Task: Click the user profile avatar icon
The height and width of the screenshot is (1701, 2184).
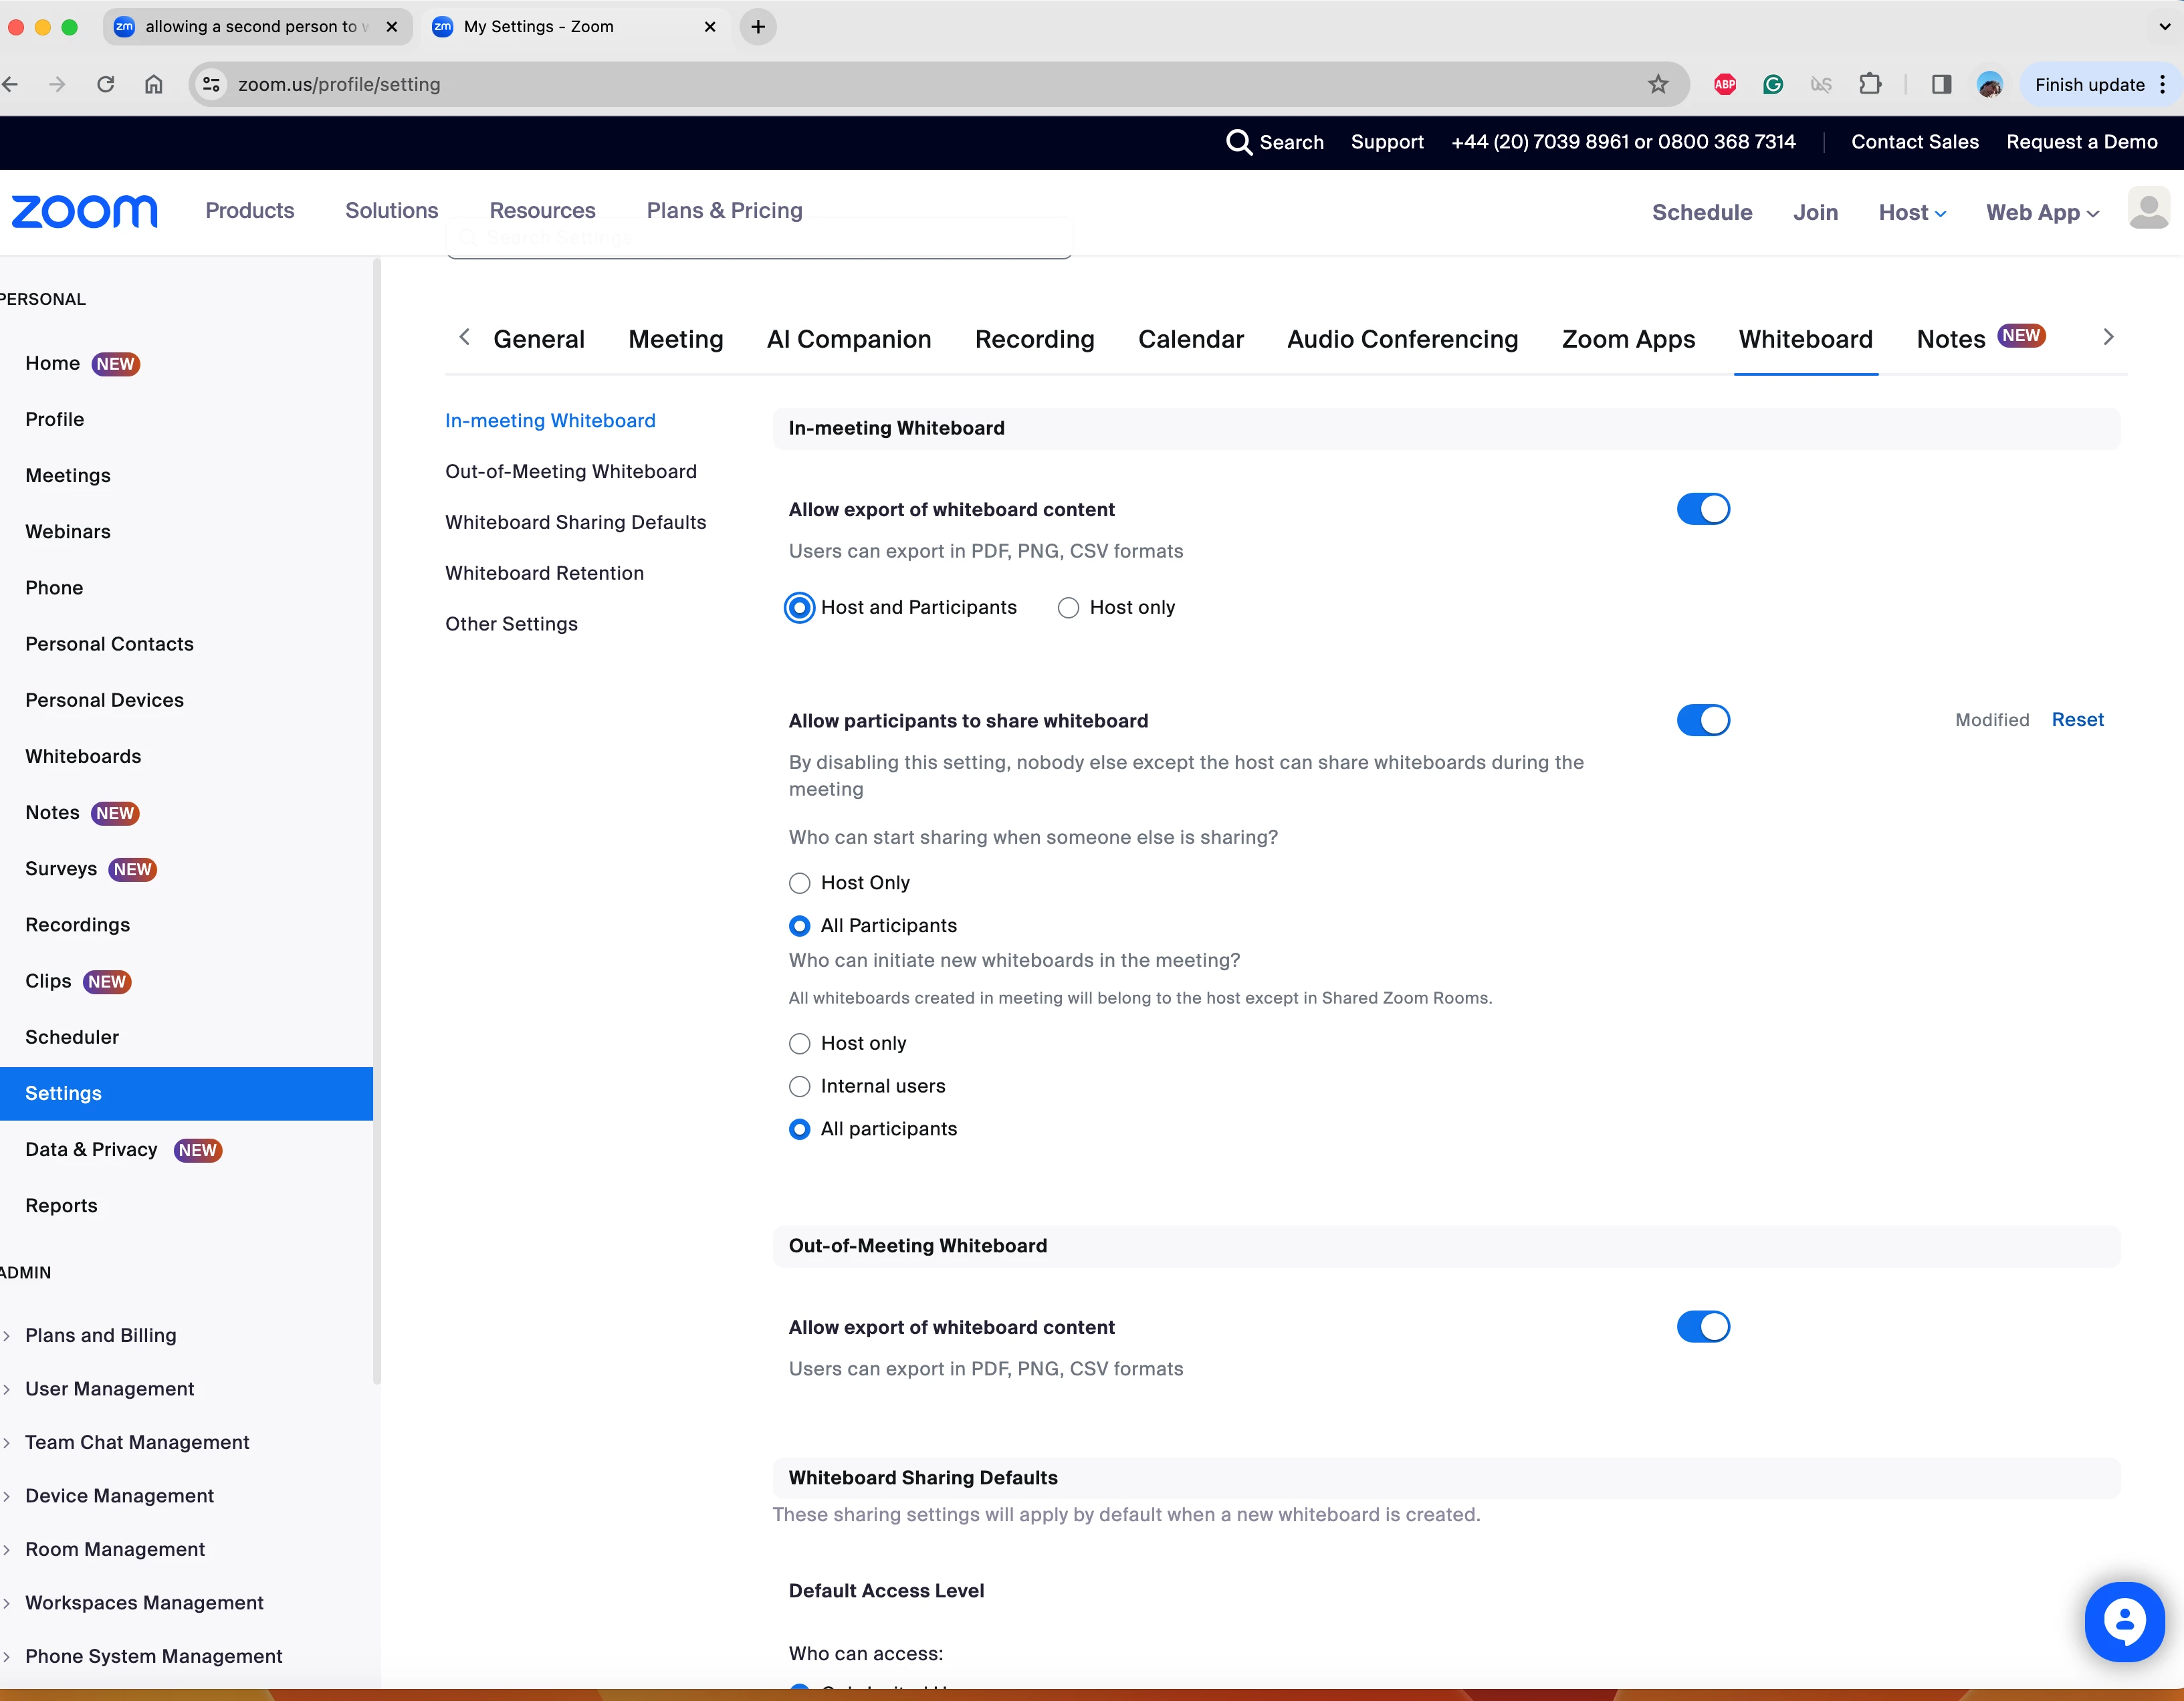Action: [x=2148, y=209]
